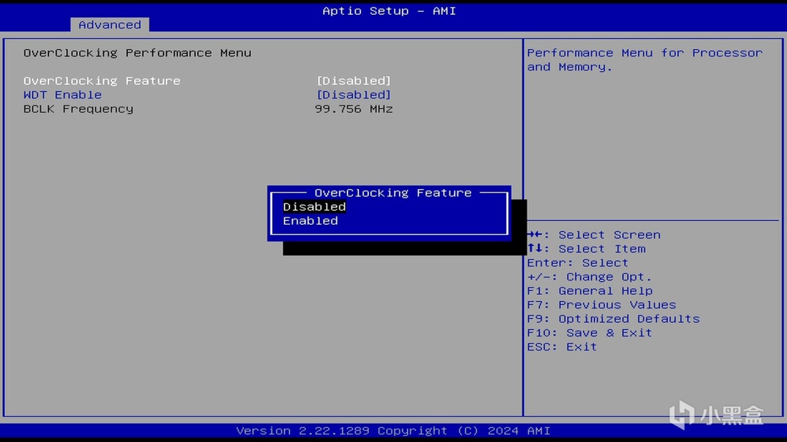Click the Select Item key hint

coord(587,249)
